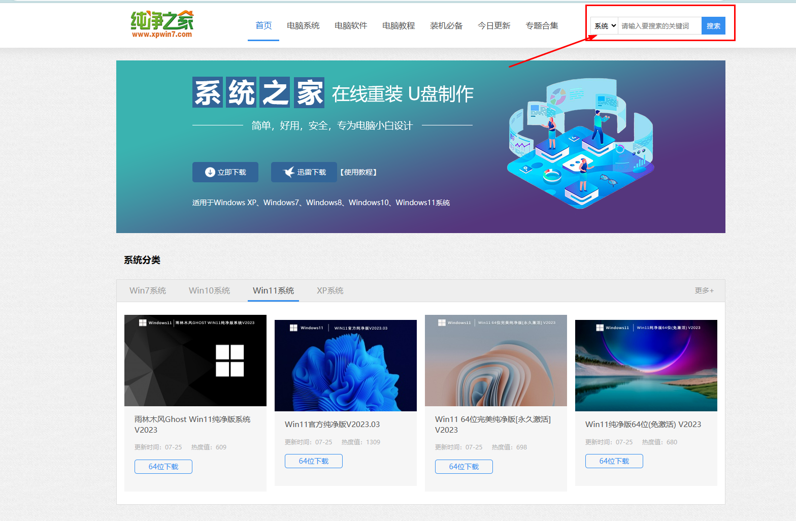Open the 首页 navigation tab
This screenshot has height=521, width=796.
point(263,25)
